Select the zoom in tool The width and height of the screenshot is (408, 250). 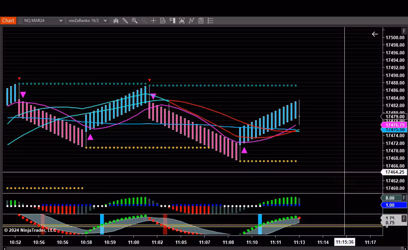(134, 20)
